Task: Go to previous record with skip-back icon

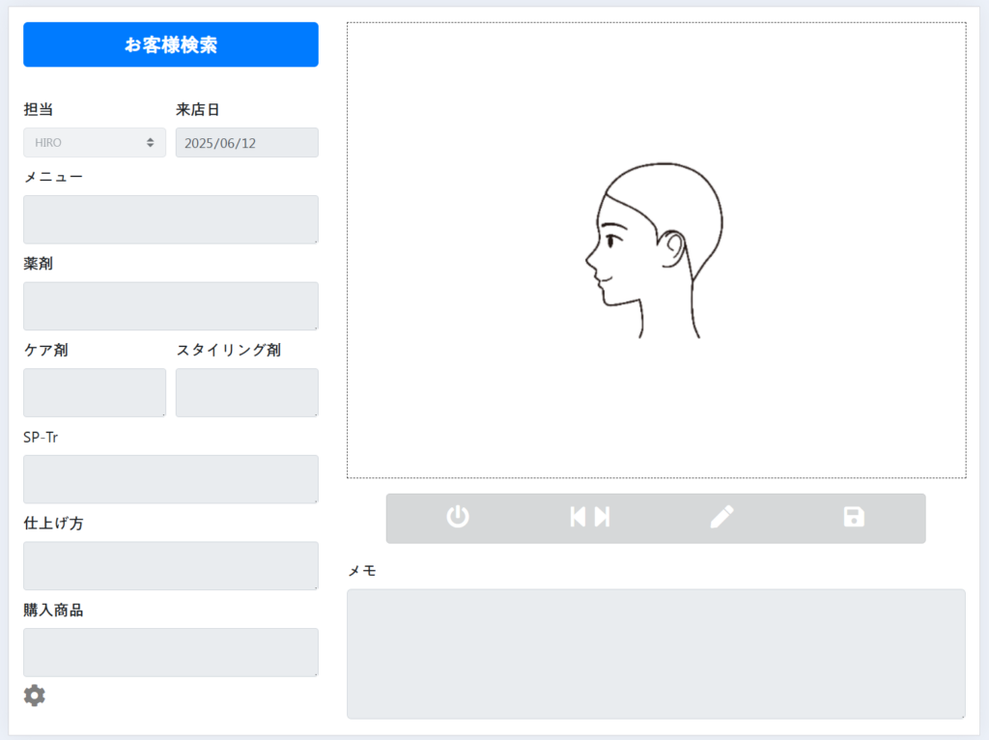Action: coord(578,517)
